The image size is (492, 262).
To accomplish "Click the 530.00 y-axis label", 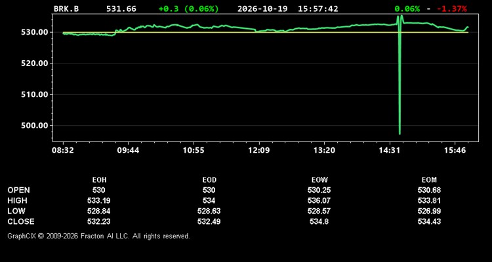I will coord(35,32).
